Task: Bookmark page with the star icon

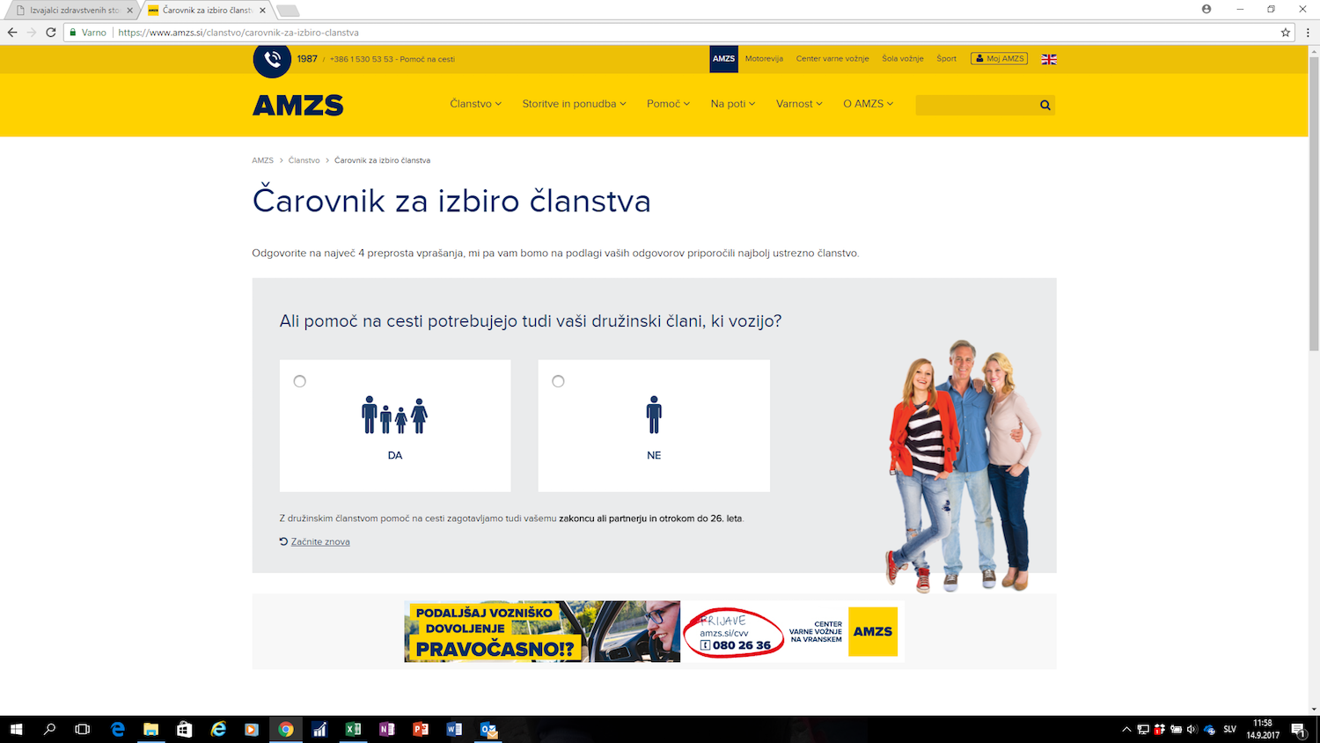Action: 1286,33
